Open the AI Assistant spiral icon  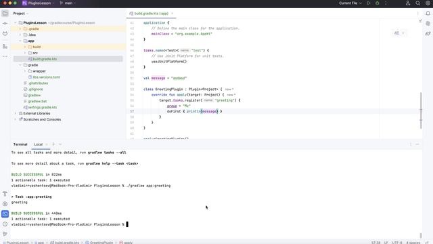click(x=428, y=24)
